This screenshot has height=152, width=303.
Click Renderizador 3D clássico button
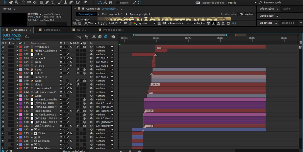(246, 14)
